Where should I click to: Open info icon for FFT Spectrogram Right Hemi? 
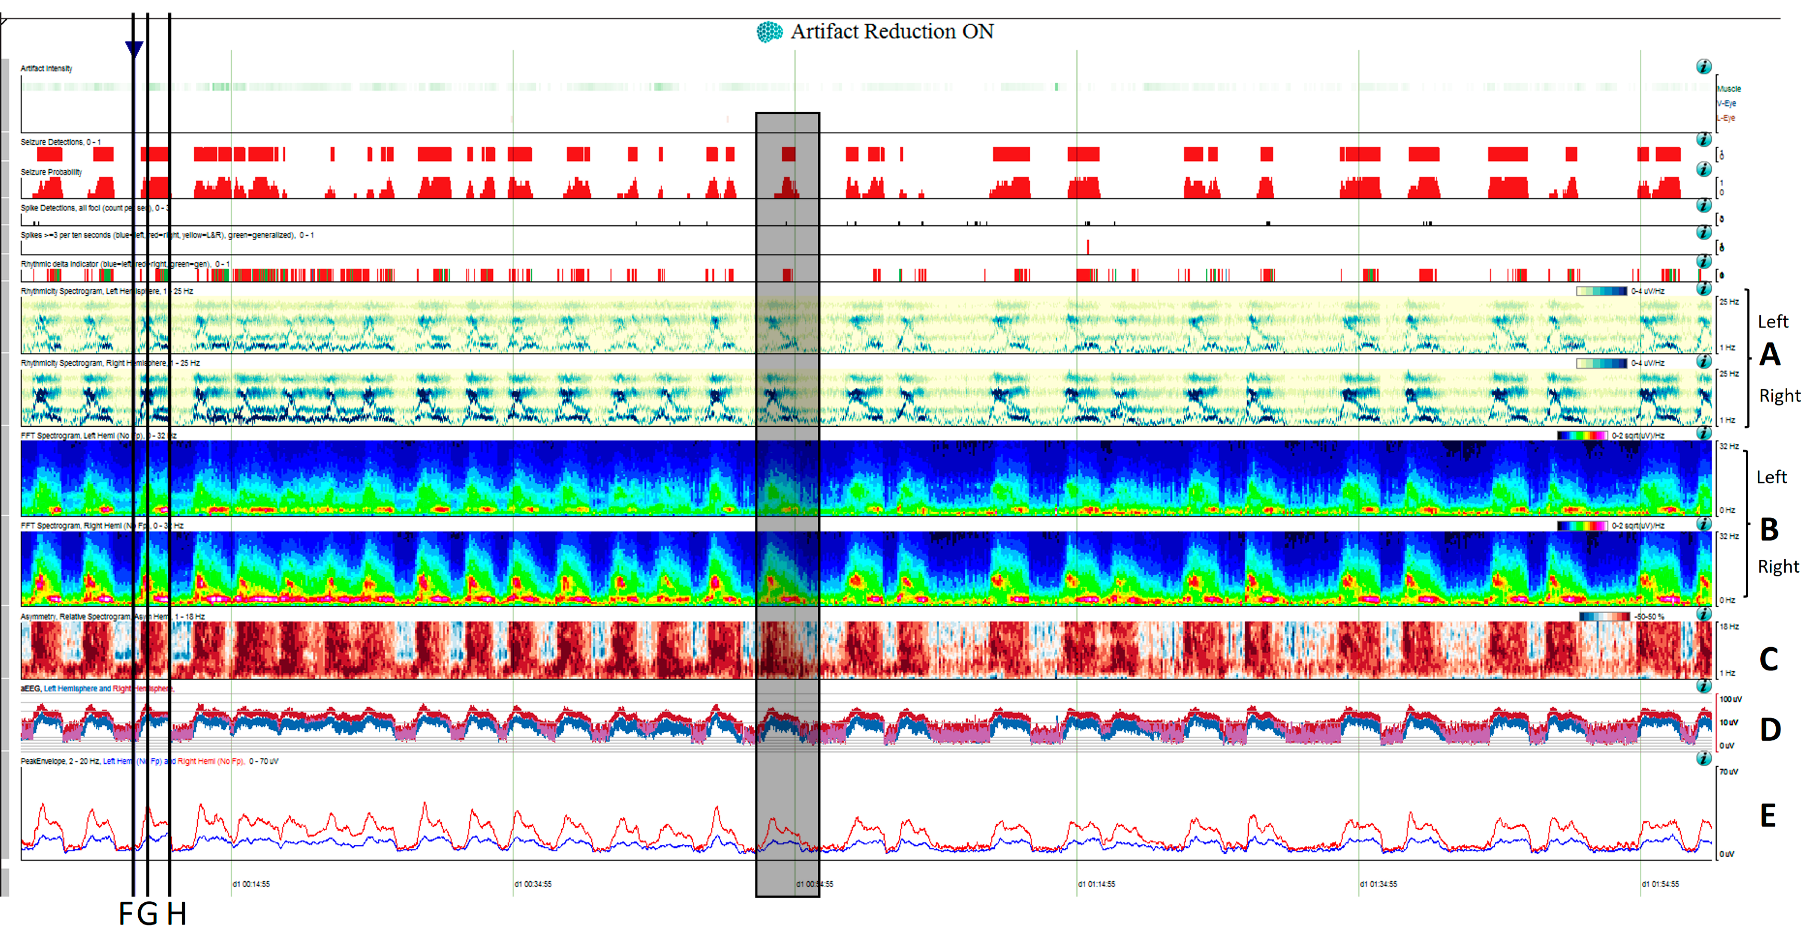coord(1704,524)
